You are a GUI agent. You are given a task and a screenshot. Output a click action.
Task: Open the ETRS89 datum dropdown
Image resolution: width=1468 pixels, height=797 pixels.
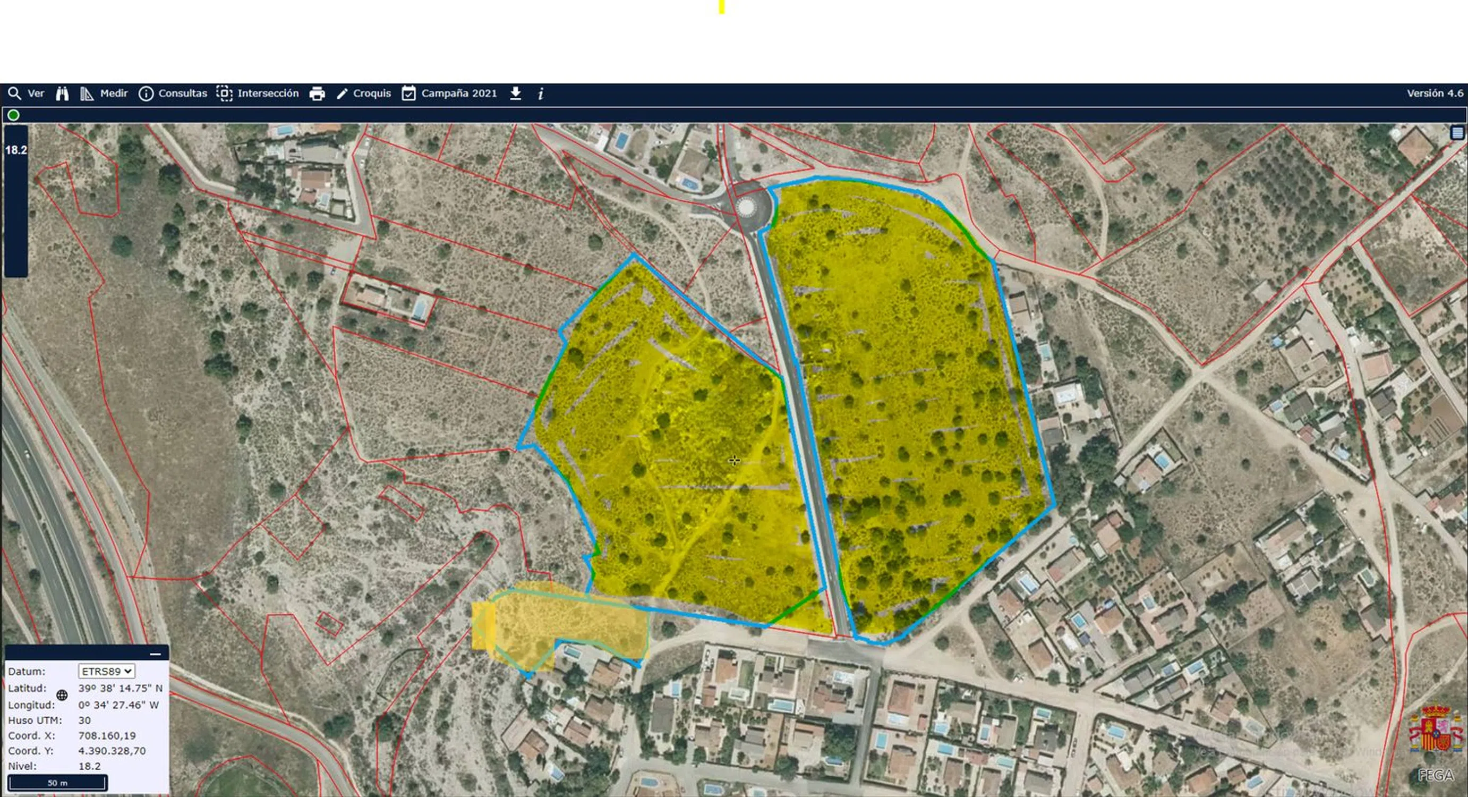point(107,671)
